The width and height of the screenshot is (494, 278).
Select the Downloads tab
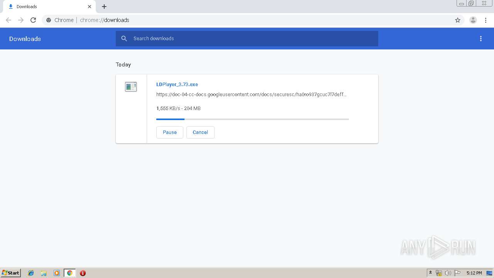point(49,7)
